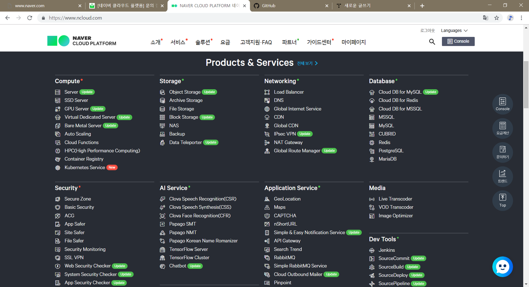Click the page vertical scrollbar thumb

point(526,85)
